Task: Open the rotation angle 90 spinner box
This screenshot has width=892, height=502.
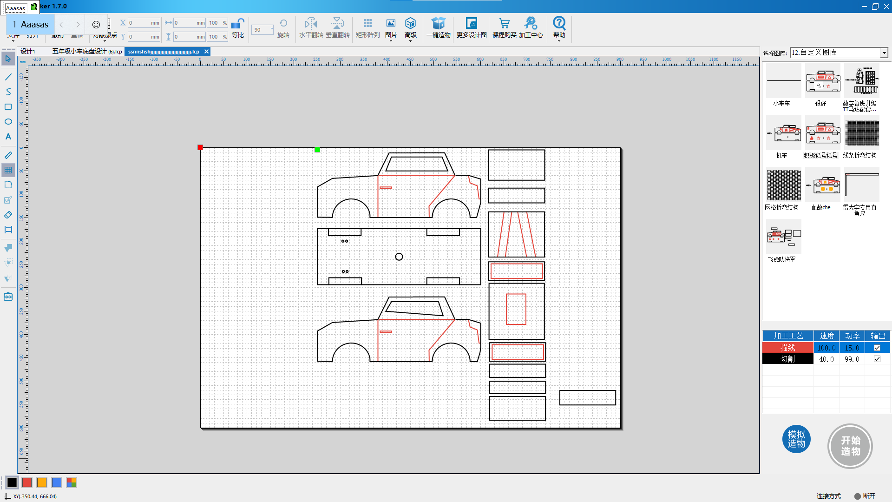Action: (x=262, y=30)
